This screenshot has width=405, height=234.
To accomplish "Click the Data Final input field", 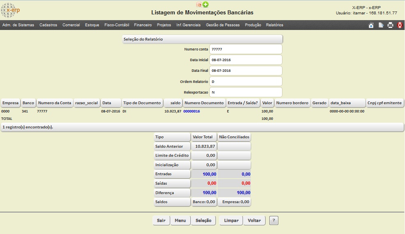I will (245, 71).
